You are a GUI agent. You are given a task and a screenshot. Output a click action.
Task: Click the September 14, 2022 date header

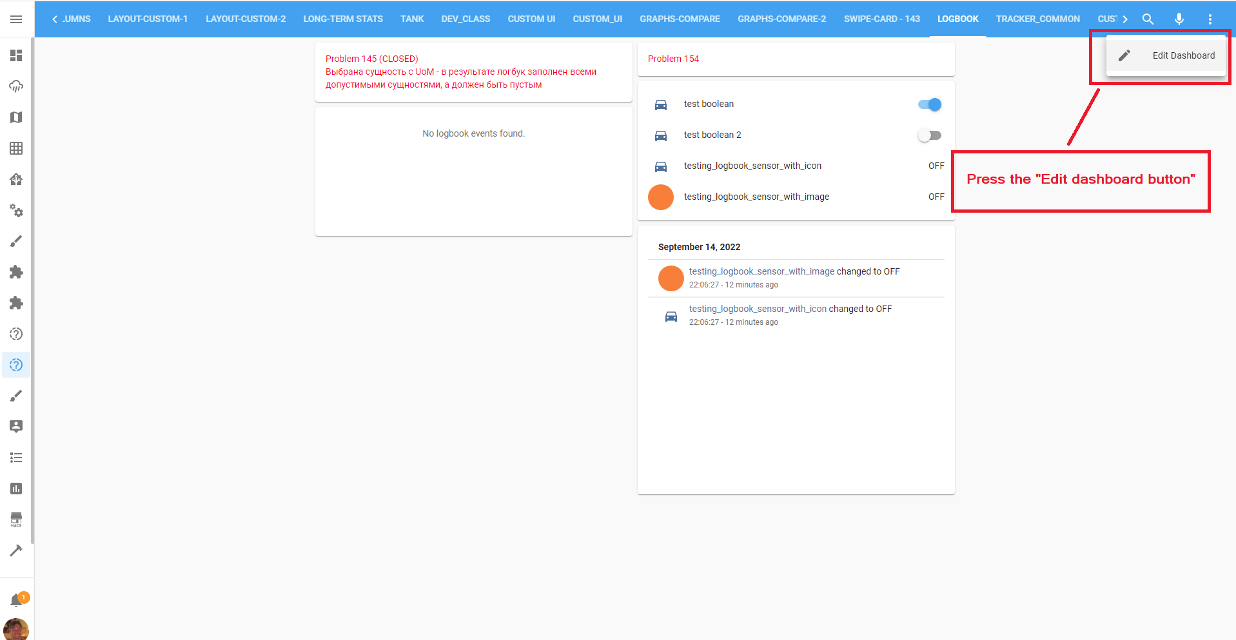(699, 247)
